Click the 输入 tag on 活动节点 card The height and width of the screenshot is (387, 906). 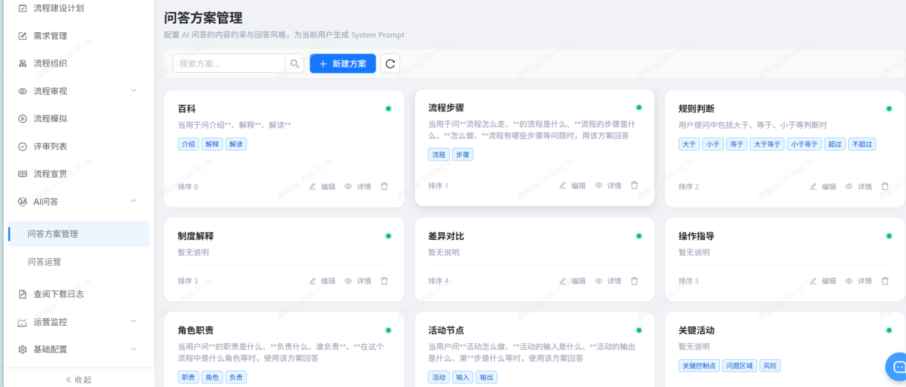pos(463,377)
